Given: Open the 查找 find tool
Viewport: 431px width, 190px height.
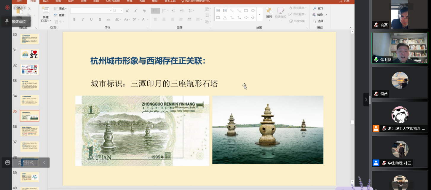Looking at the screenshot, I should pos(318,8).
